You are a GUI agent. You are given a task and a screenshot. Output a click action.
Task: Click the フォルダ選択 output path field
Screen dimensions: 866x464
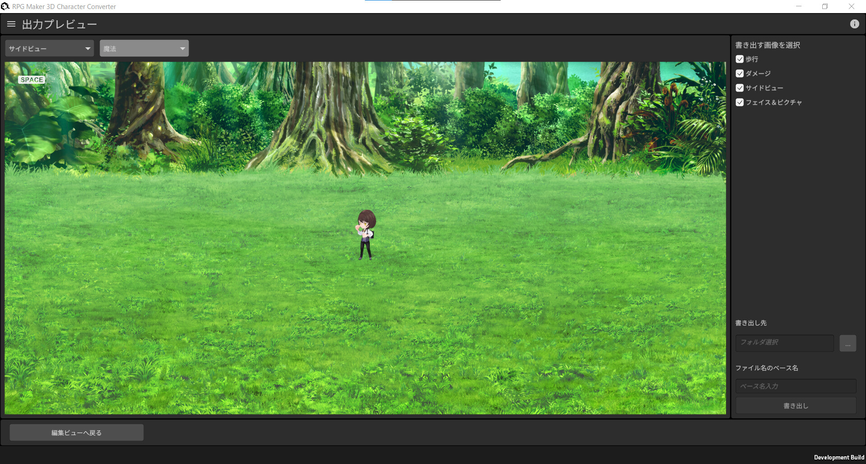coord(784,343)
